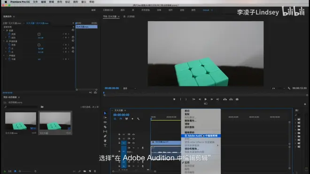Expand the 右 channel parameter
The height and width of the screenshot is (174, 310).
point(6,52)
